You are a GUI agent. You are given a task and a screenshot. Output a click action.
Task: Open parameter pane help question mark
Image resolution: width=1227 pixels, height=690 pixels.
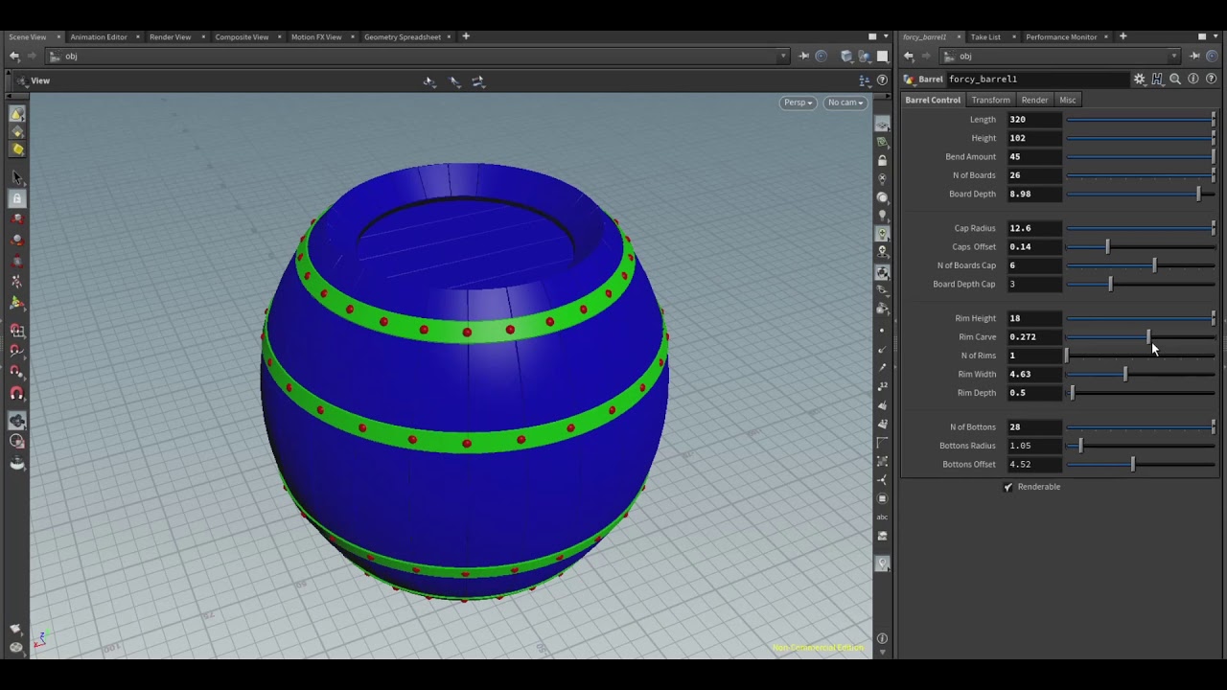click(x=1211, y=80)
